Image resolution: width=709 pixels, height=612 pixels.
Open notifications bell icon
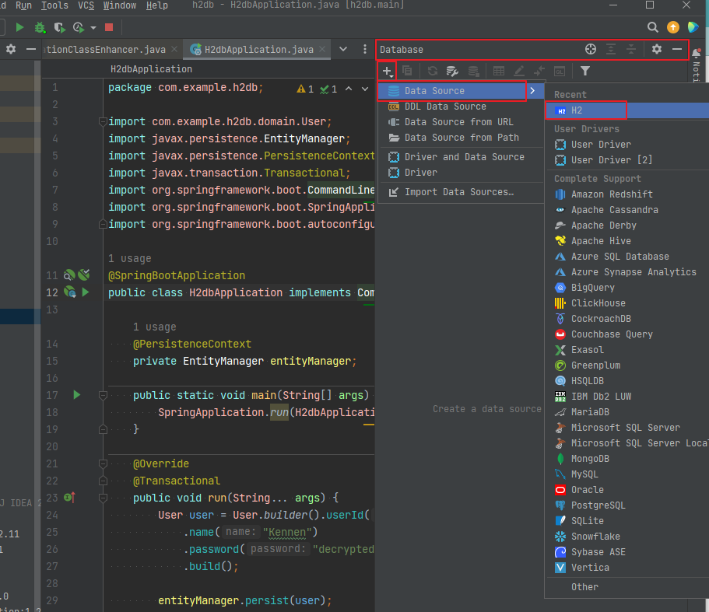(697, 53)
